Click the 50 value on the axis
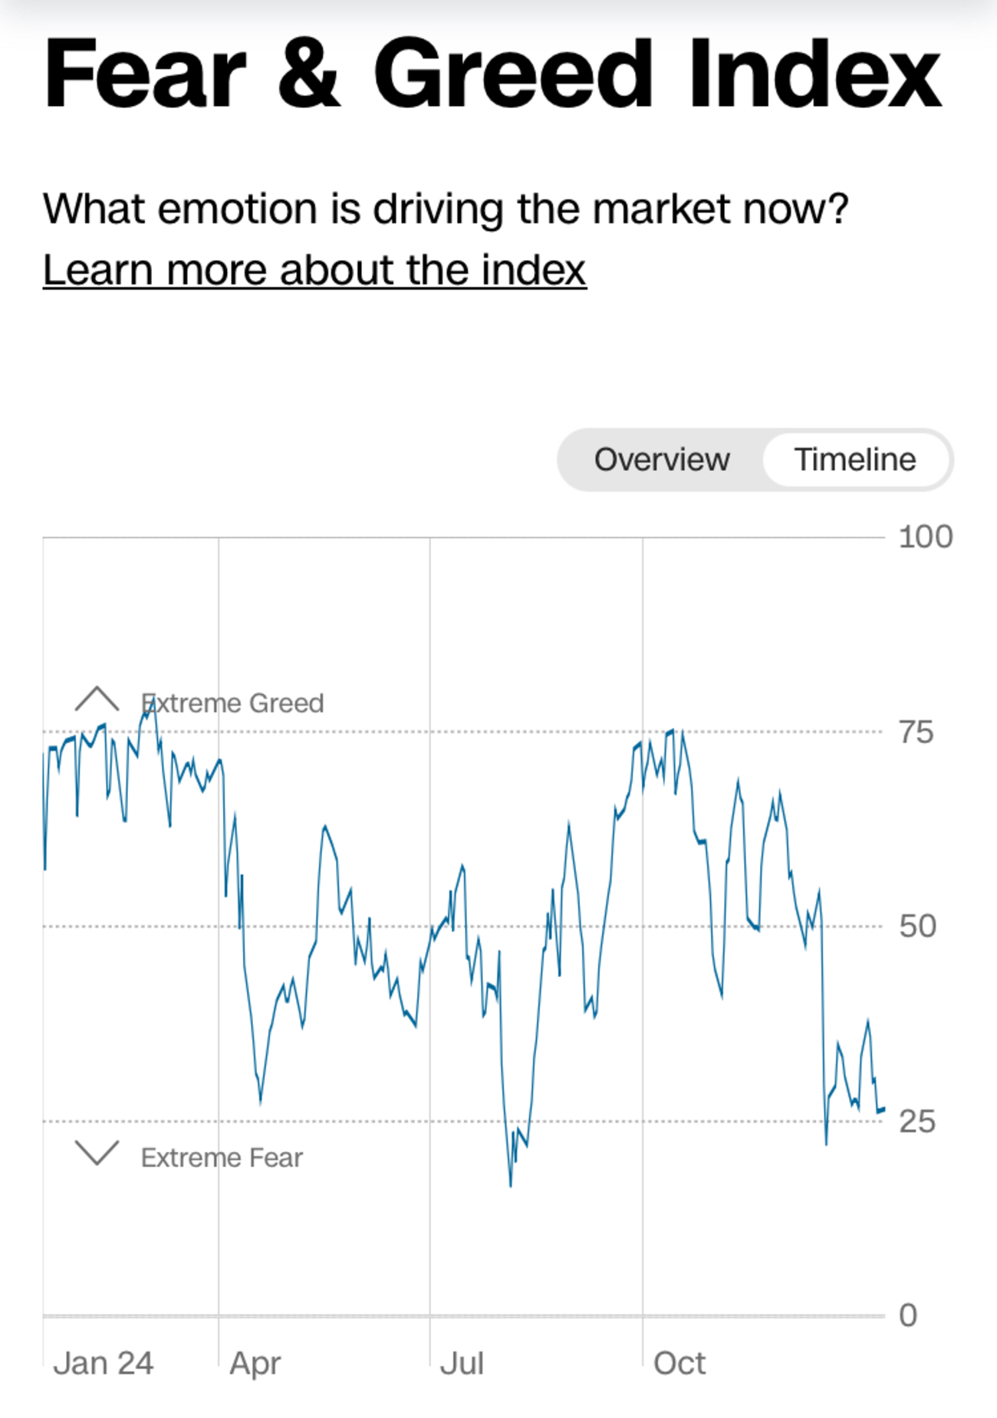 (x=917, y=926)
